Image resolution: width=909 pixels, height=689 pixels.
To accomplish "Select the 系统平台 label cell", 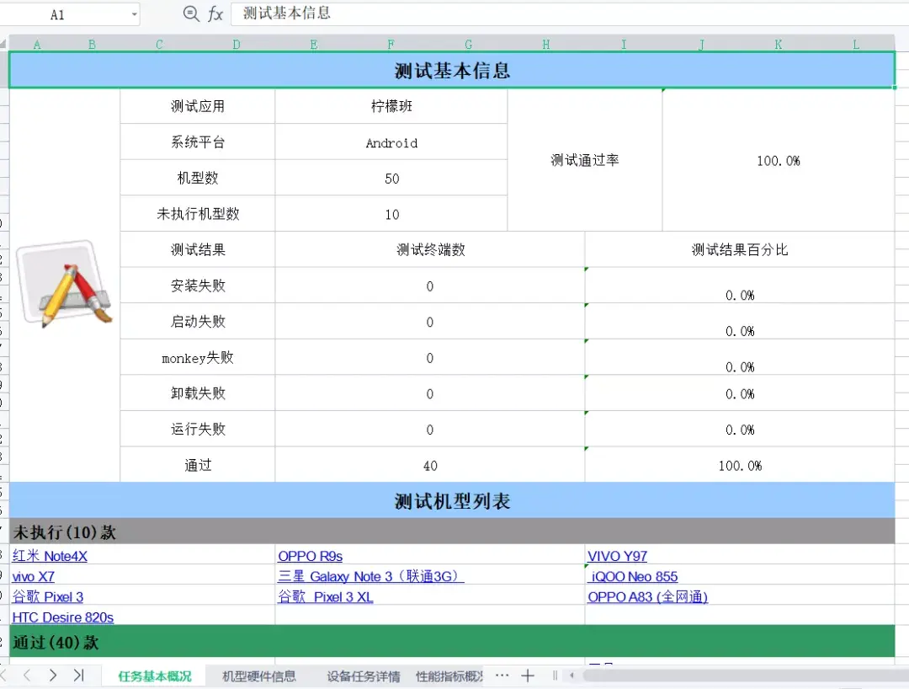I will [198, 142].
